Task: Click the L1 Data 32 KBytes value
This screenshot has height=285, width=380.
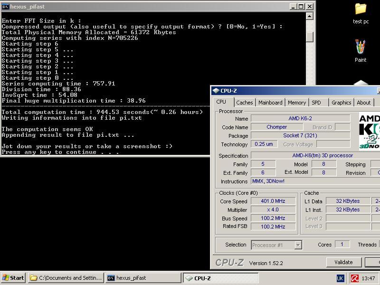Action: pyautogui.click(x=348, y=201)
